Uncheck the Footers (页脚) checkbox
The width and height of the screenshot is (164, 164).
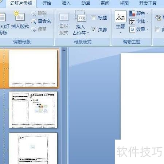click(93, 30)
